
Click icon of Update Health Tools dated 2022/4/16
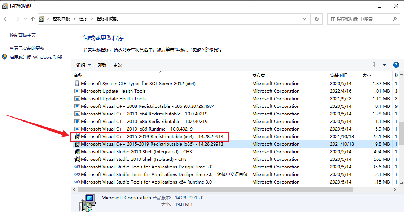pos(77,91)
